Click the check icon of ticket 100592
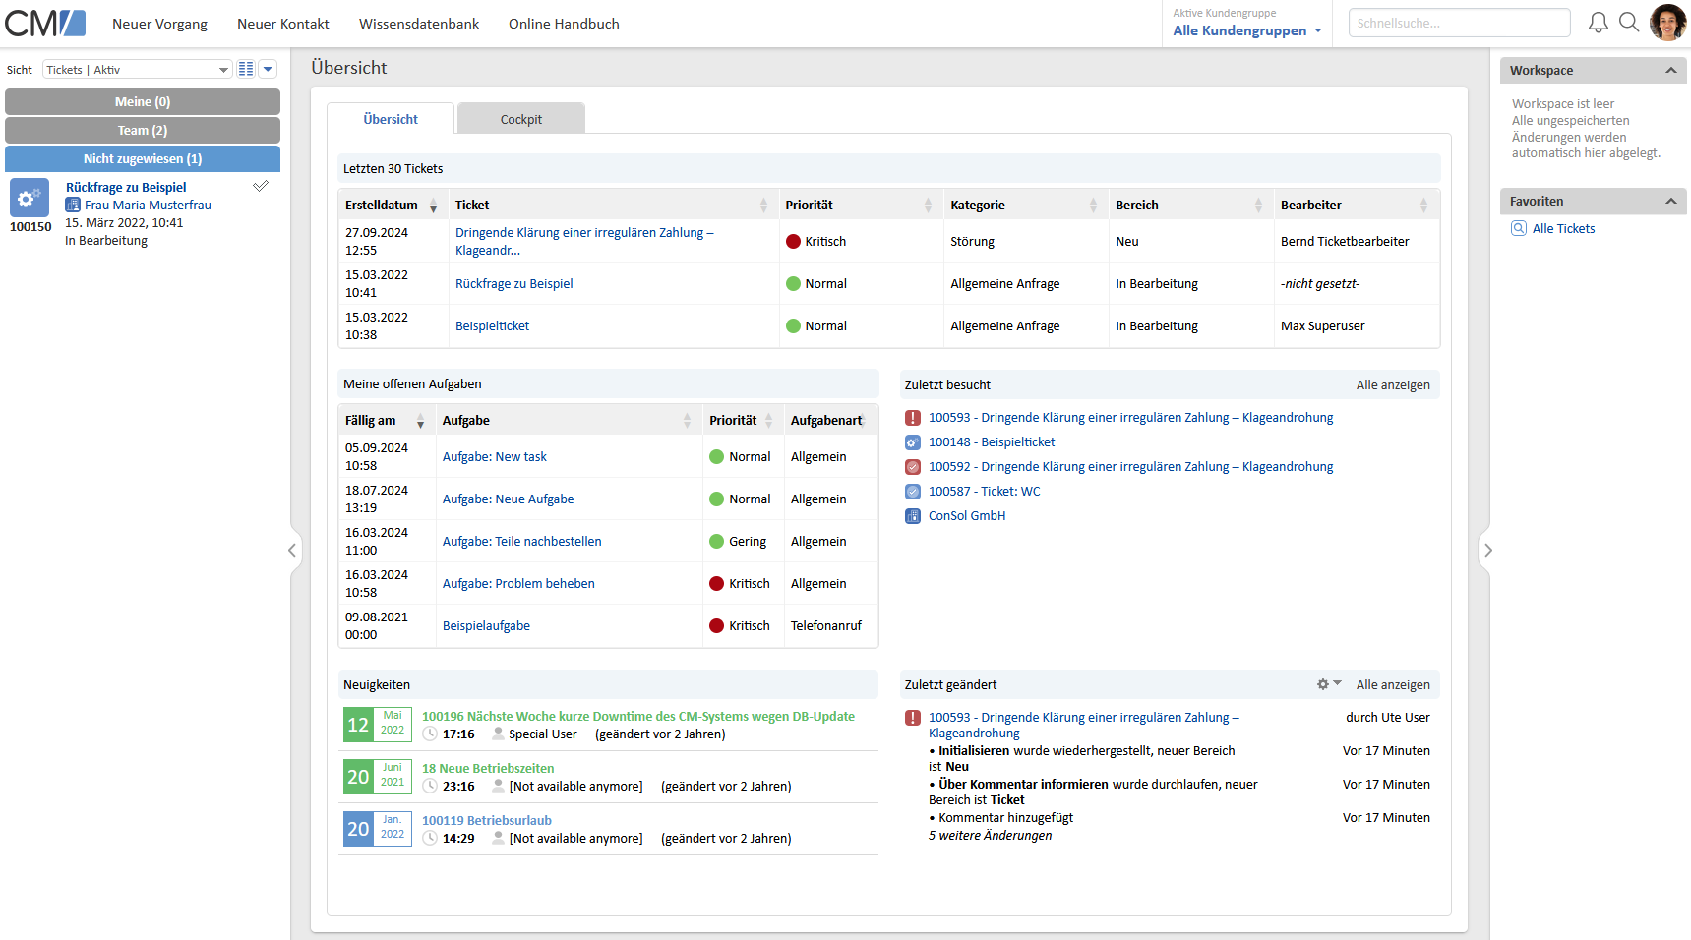This screenshot has height=940, width=1691. pos(913,467)
